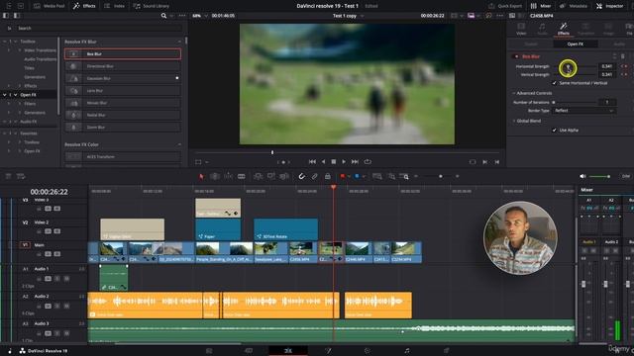This screenshot has width=634, height=356.
Task: Expand Video Transitions in the tree
Action: click(x=20, y=50)
